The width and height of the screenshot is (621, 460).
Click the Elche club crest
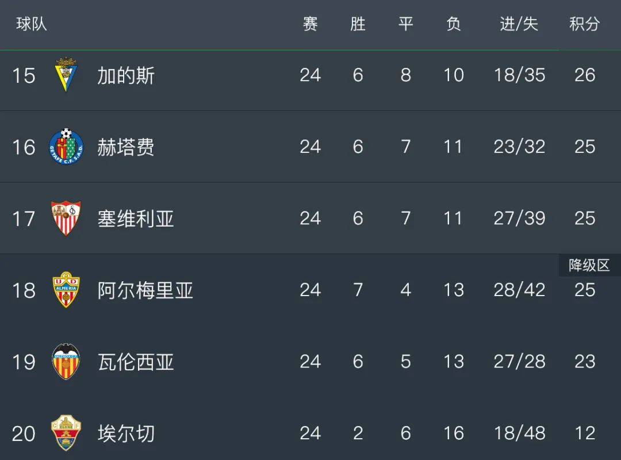[x=66, y=432]
